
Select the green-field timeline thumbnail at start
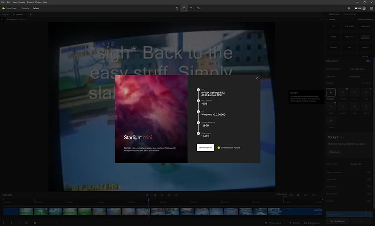[26, 211]
